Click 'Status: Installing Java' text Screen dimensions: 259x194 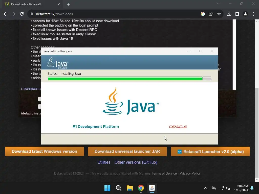coord(64,74)
